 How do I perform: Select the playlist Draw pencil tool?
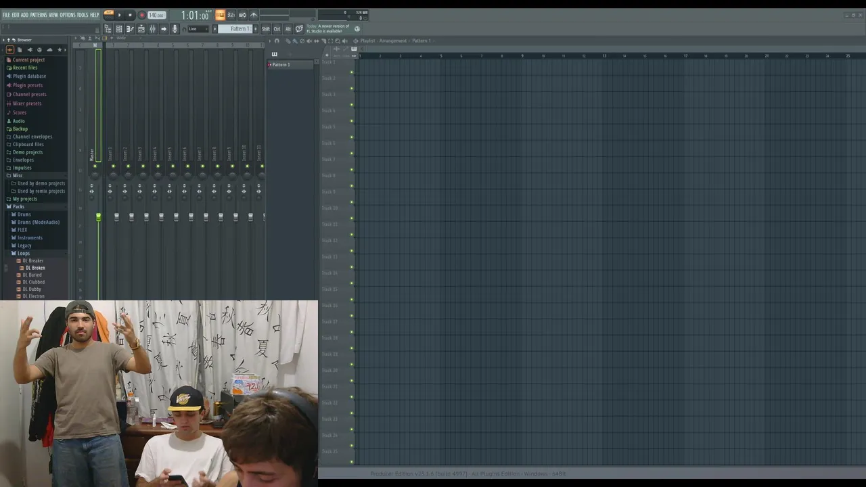click(x=288, y=41)
